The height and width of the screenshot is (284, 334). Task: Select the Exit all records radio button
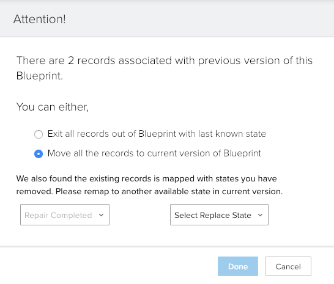(x=39, y=134)
